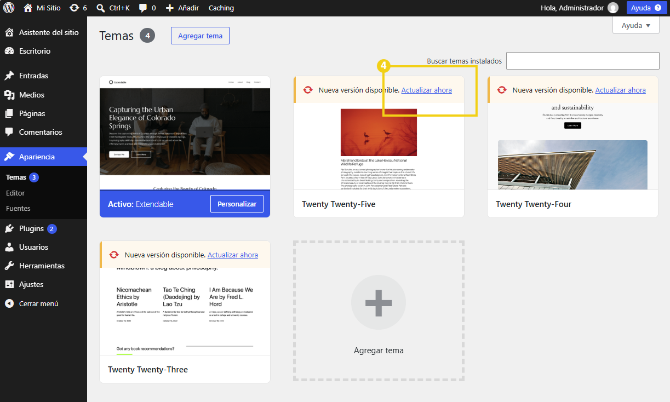
Task: Click Actualizar ahora for Twenty Twenty-Three
Action: (x=233, y=255)
